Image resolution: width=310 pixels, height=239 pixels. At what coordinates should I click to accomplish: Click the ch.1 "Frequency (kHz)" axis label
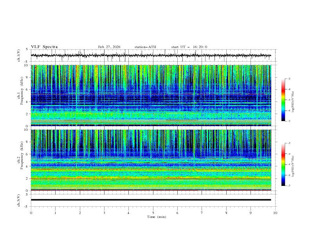click(22, 90)
